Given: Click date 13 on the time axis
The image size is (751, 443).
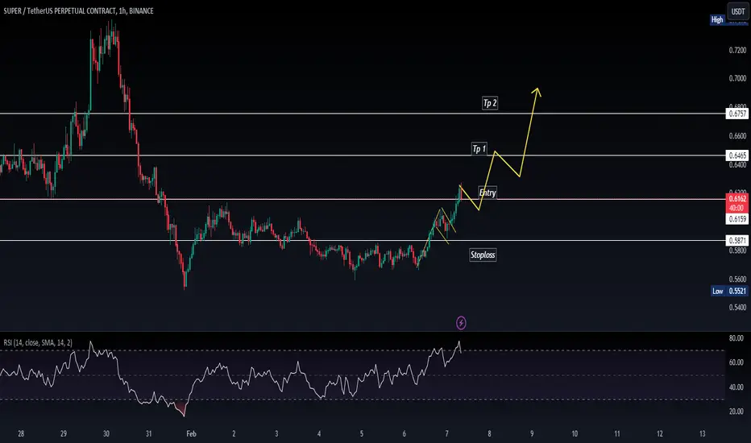Looking at the screenshot, I should click(702, 433).
